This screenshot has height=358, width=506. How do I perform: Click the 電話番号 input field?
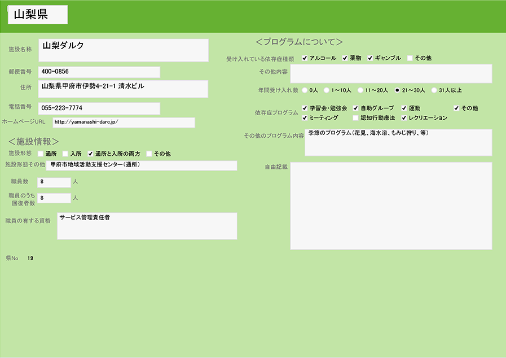click(99, 108)
